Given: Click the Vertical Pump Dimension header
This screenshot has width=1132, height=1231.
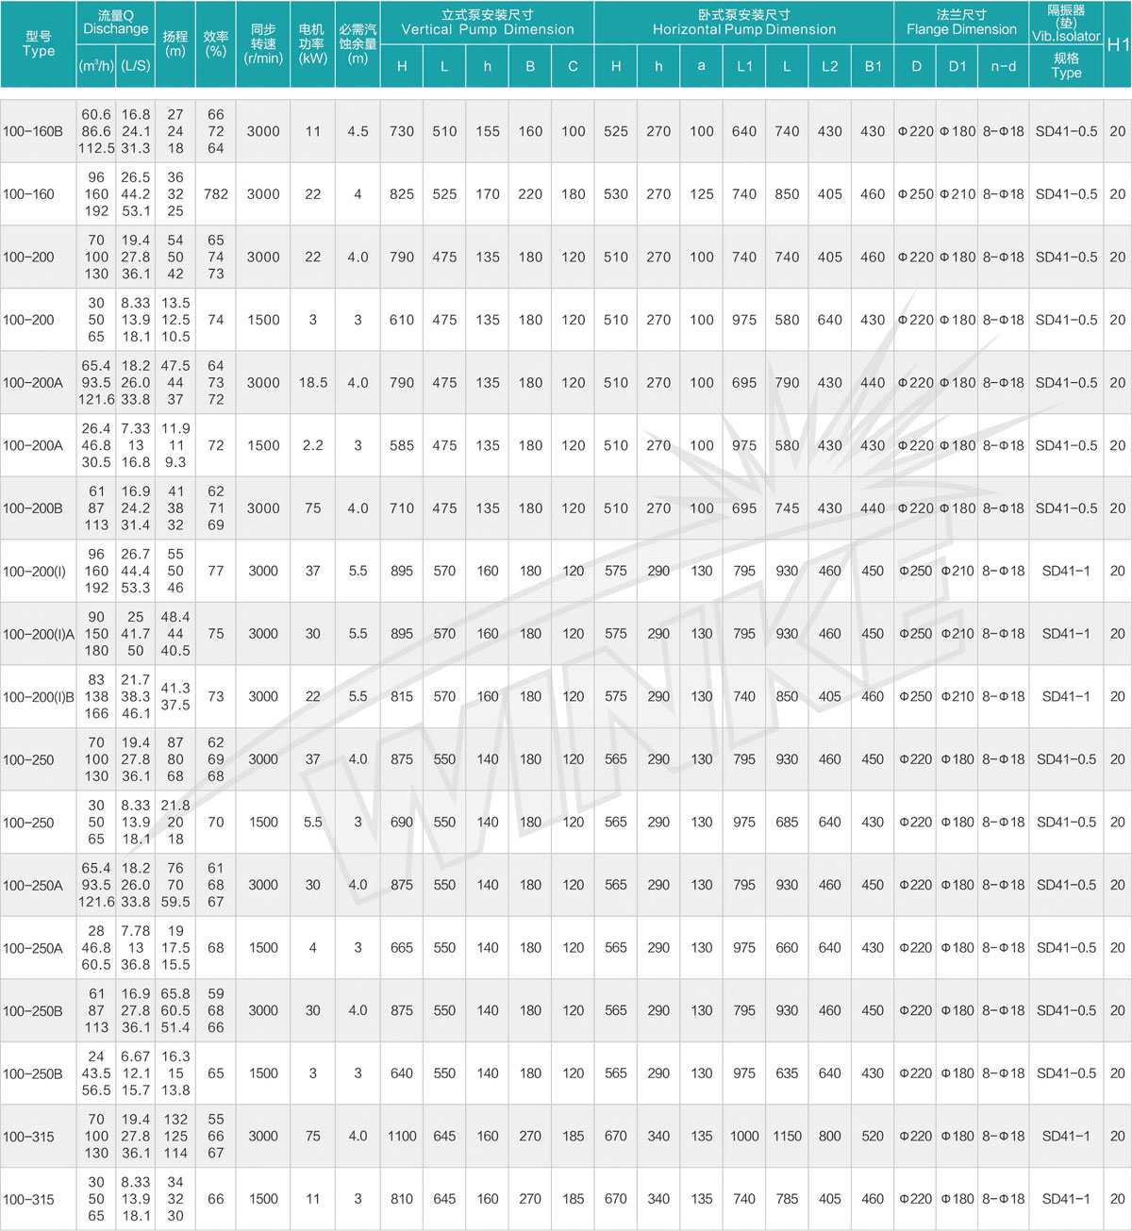Looking at the screenshot, I should click(x=487, y=22).
